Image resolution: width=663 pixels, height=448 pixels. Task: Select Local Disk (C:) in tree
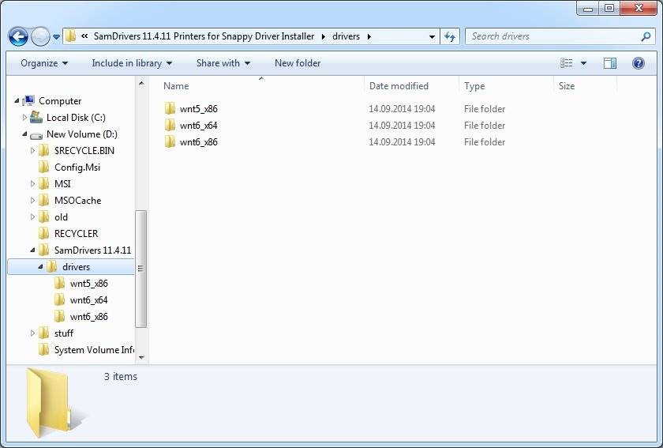[76, 117]
